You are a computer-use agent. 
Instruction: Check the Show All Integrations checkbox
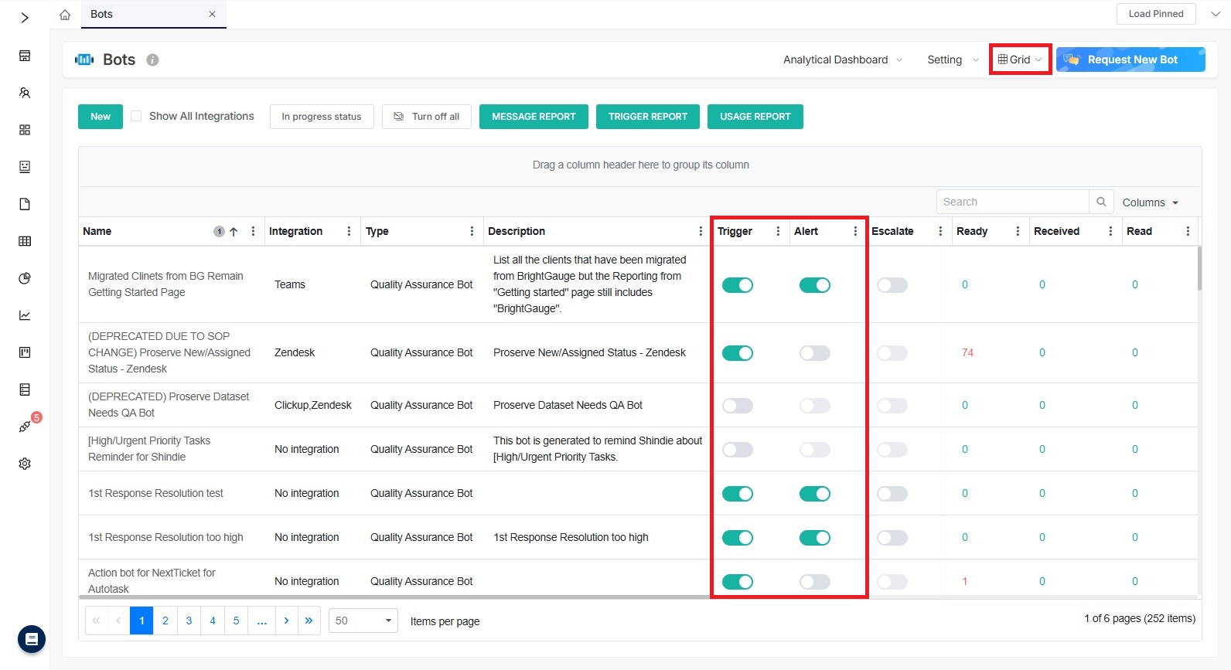point(136,116)
